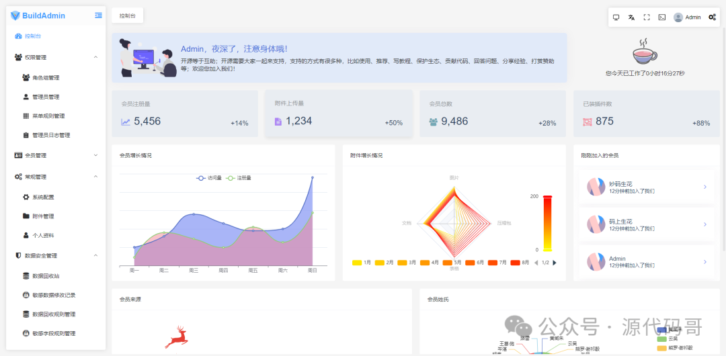The width and height of the screenshot is (726, 356).
Task: Toggle the 注册量 series legend
Action: [x=239, y=178]
